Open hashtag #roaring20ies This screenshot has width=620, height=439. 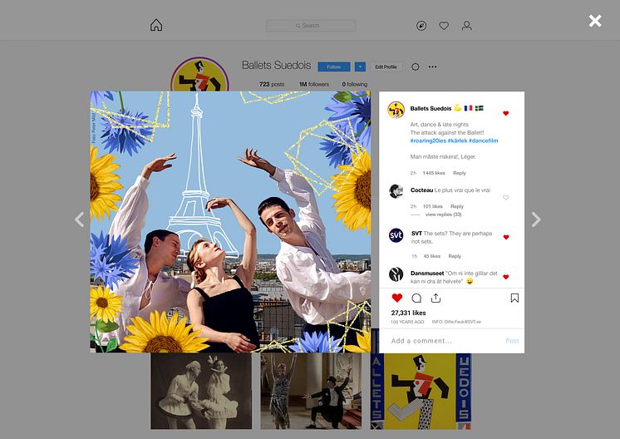(428, 141)
